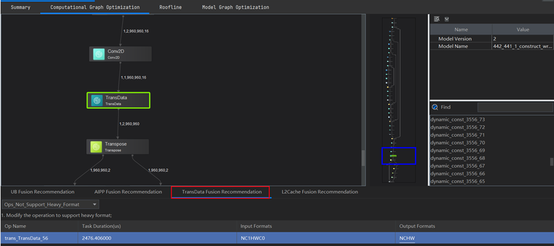This screenshot has width=554, height=246.
Task: Click the 1,1,960,960,16 edge label
Action: pyautogui.click(x=134, y=77)
